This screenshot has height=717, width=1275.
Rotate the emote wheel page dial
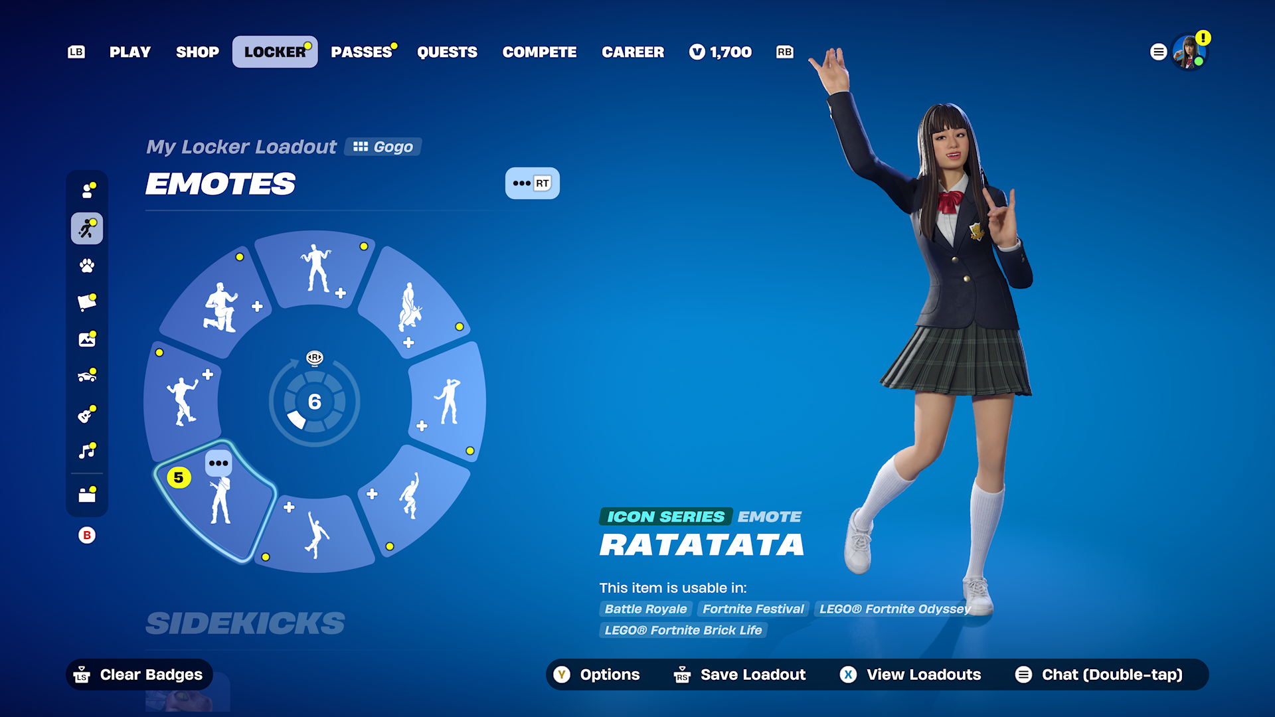(315, 402)
